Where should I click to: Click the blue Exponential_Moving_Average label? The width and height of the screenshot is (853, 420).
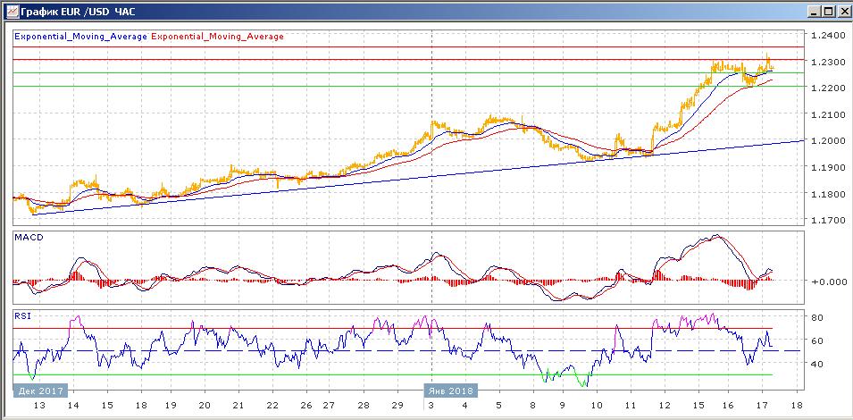(x=80, y=37)
